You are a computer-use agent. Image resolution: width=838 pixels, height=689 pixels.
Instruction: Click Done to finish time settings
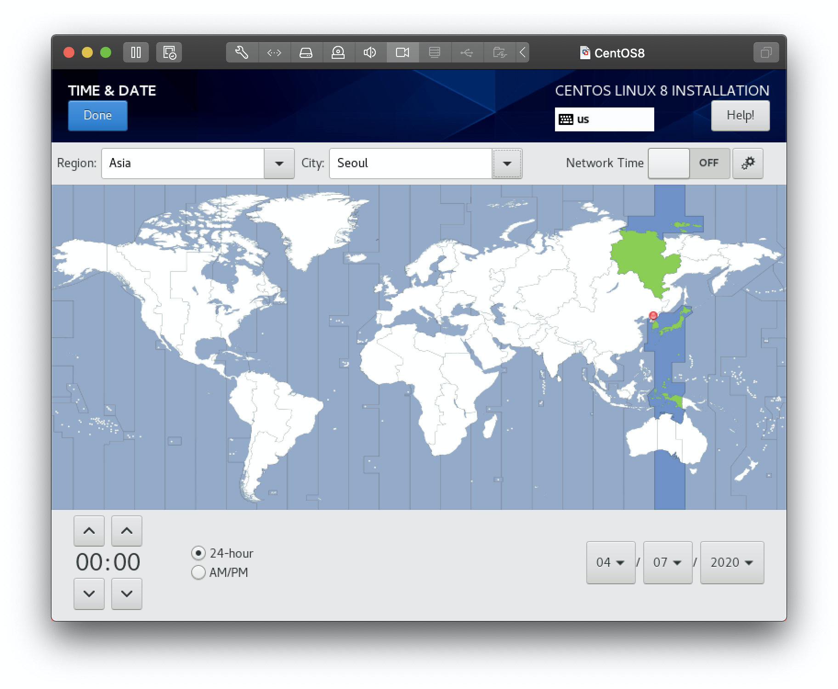point(98,115)
